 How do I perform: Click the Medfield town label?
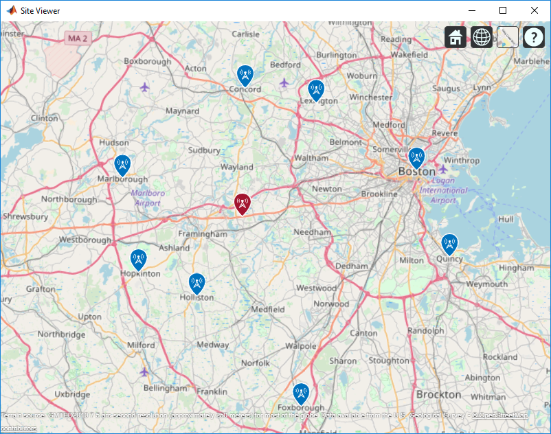point(268,309)
